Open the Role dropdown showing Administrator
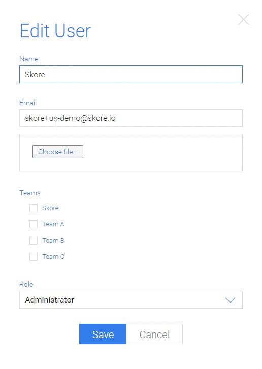 click(131, 300)
